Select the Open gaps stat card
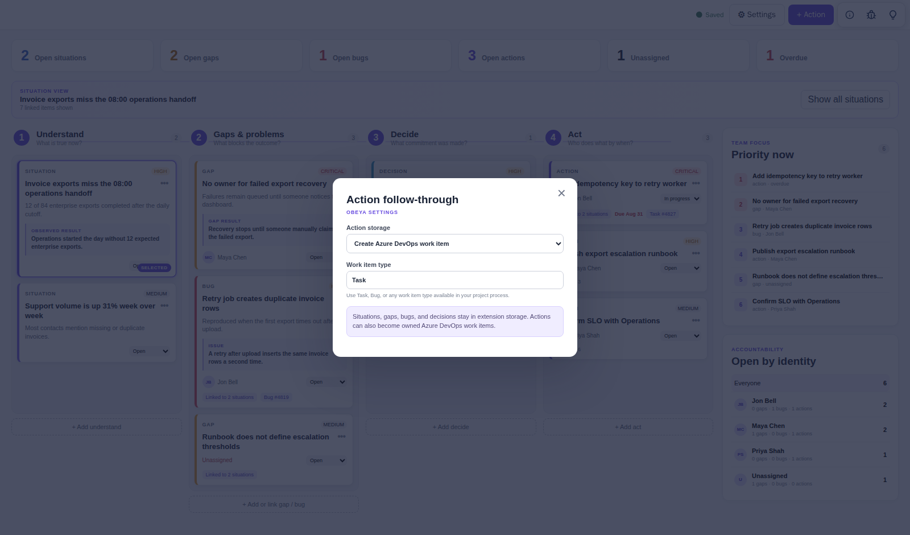Viewport: 910px width, 535px height. click(x=231, y=56)
